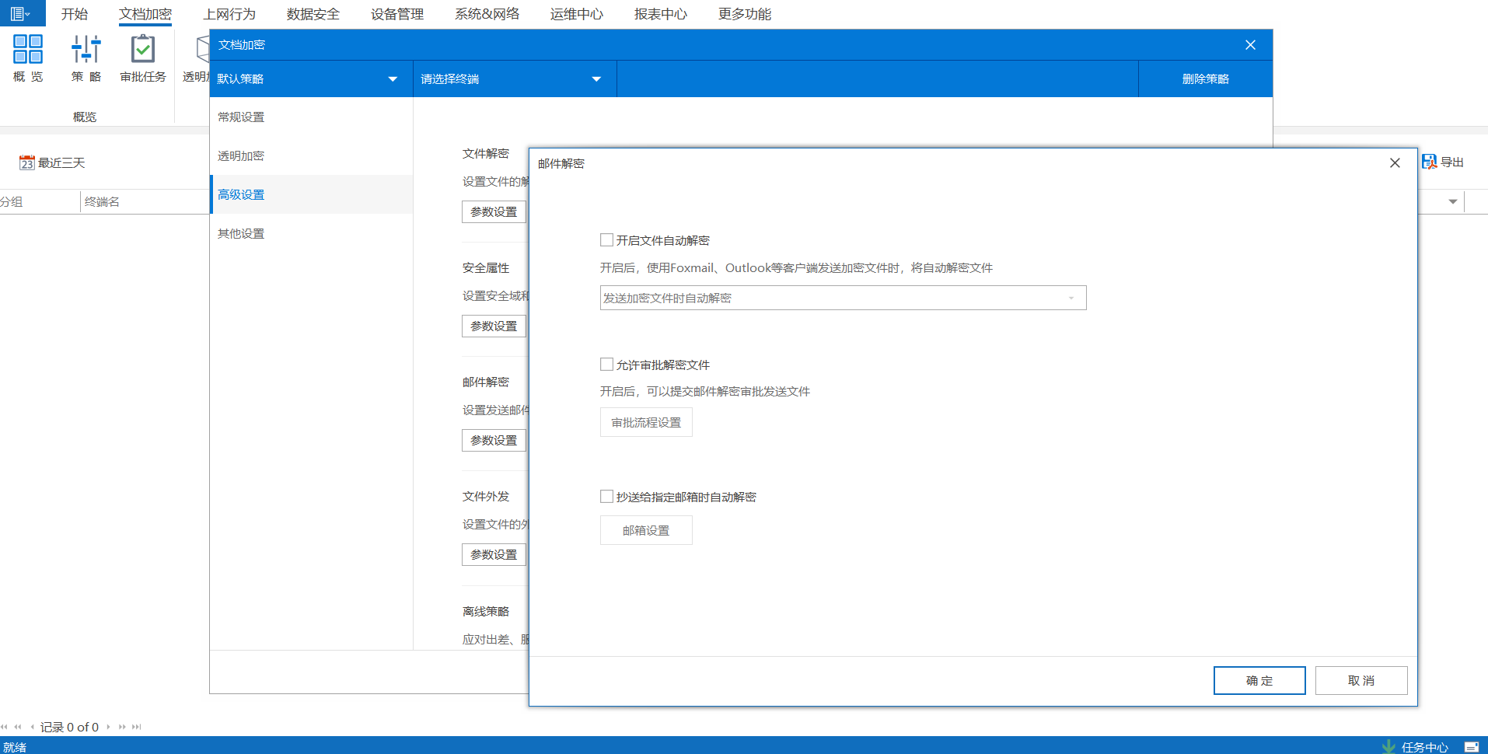Enable 开启文件自动解密 checkbox

pyautogui.click(x=606, y=240)
